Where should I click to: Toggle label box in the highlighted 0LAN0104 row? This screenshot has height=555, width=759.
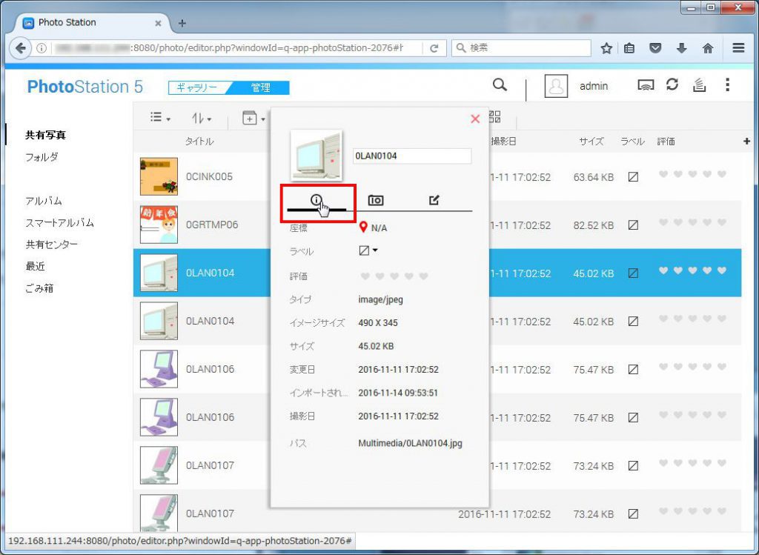coord(633,273)
